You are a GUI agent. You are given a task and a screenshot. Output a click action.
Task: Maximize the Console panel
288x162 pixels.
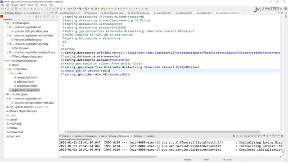pyautogui.click(x=282, y=136)
